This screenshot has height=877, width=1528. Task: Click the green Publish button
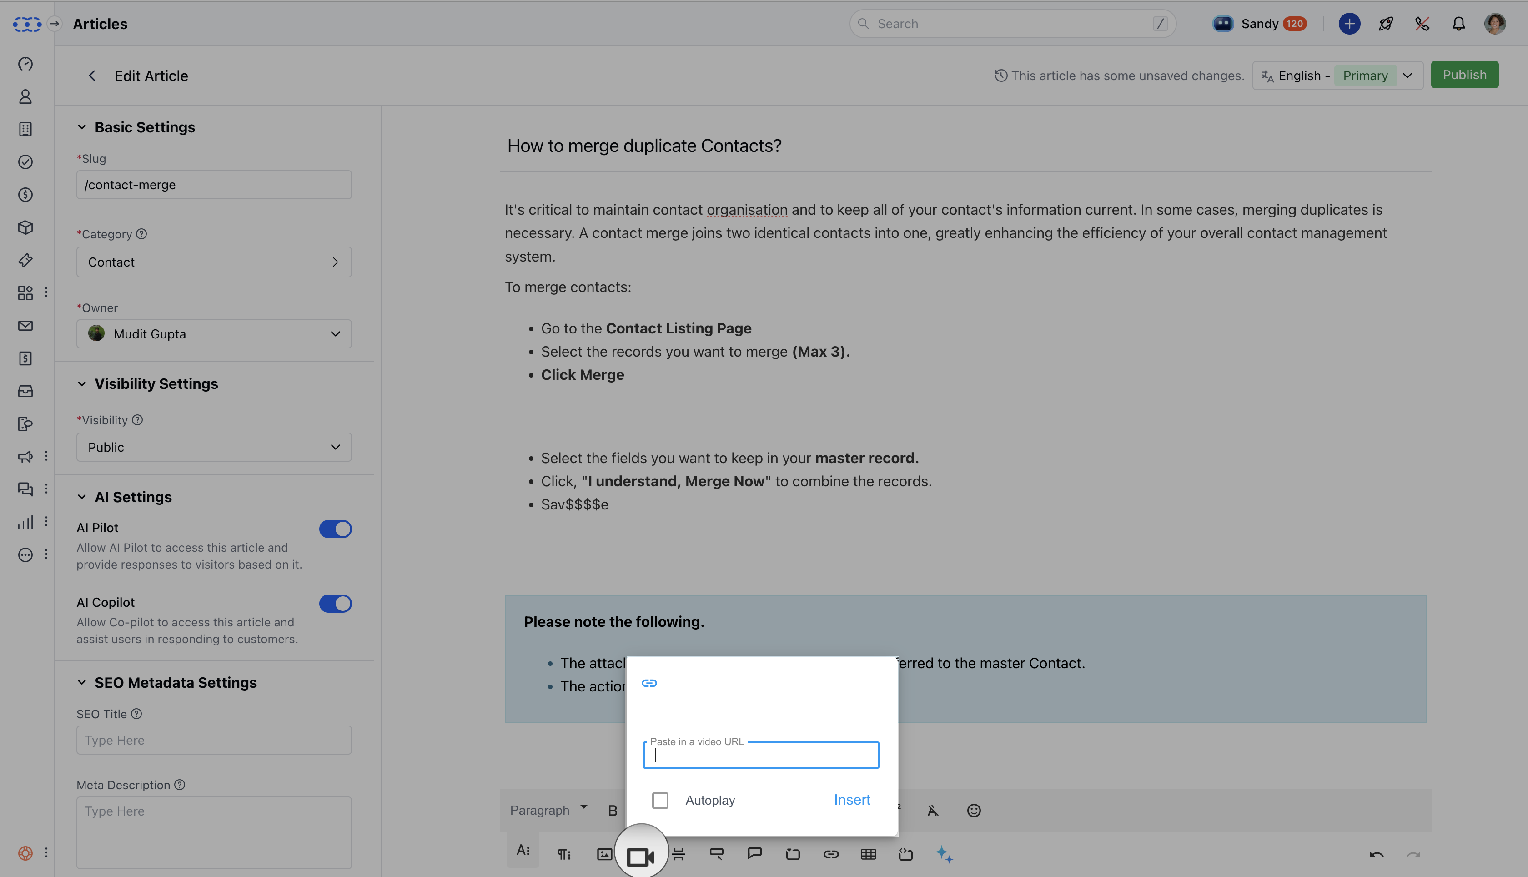1464,75
